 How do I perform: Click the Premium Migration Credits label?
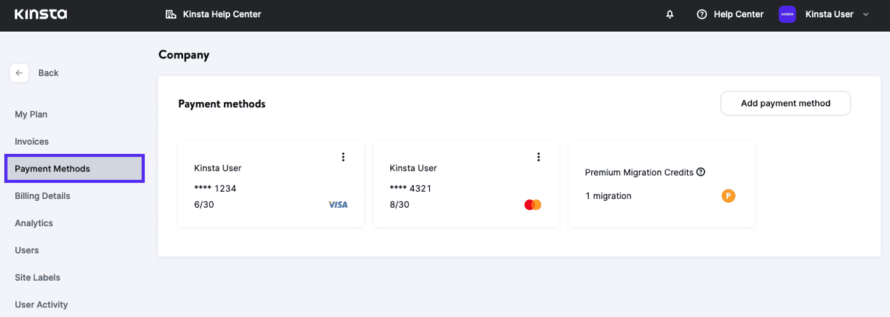[639, 172]
